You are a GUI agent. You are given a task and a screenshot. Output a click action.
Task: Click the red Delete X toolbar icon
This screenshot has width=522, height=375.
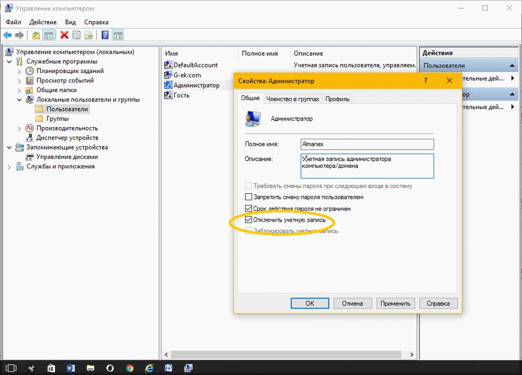point(64,35)
